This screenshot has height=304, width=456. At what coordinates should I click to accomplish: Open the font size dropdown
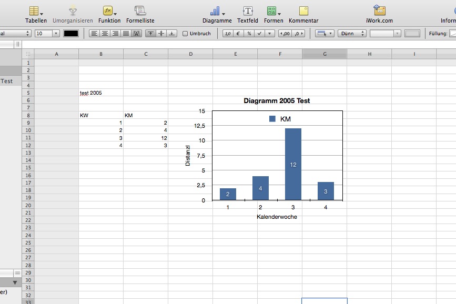point(55,34)
